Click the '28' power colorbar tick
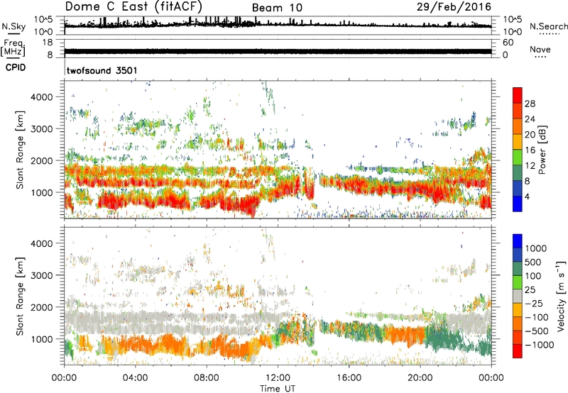The height and width of the screenshot is (393, 568). pos(530,104)
